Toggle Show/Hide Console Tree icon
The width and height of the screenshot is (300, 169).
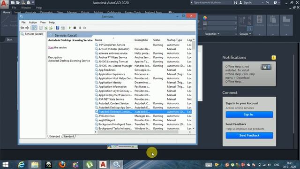point(34,28)
